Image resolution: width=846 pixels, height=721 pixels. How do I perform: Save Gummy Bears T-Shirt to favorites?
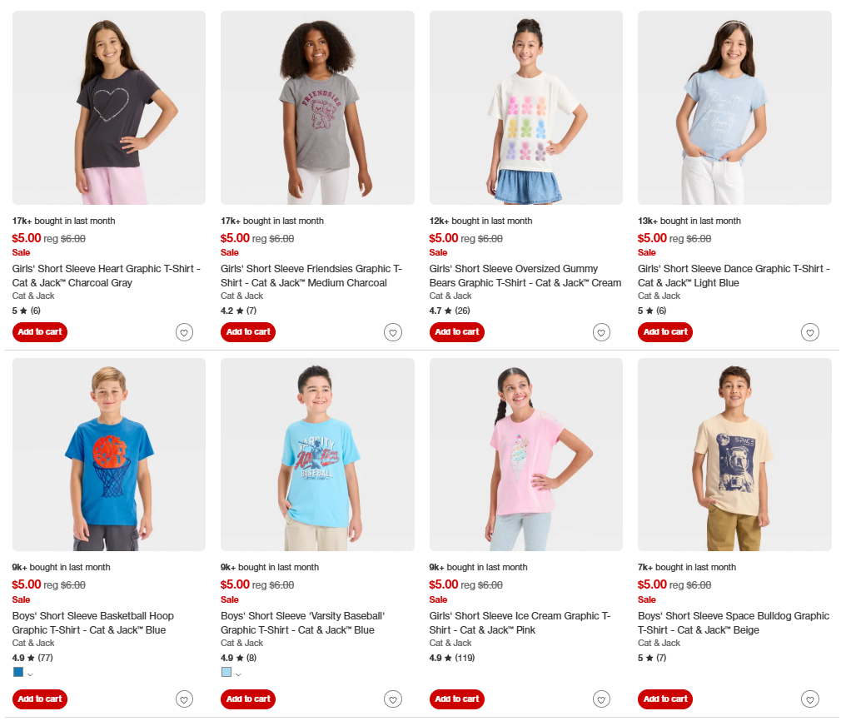(x=601, y=332)
